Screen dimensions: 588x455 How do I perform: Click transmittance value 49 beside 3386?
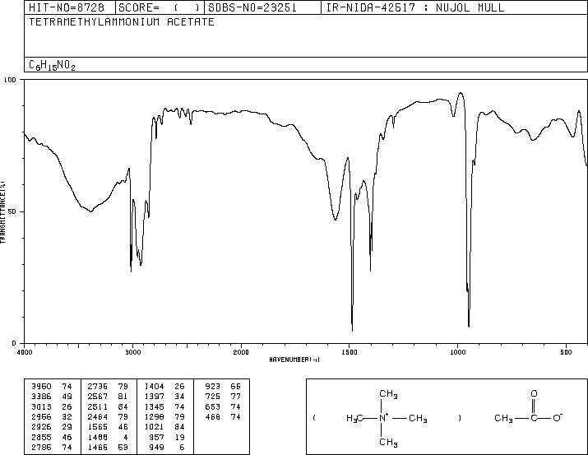(x=67, y=397)
